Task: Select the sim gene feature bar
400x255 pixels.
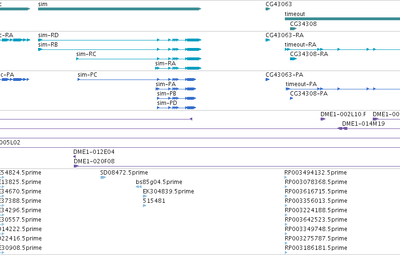Action: (120, 9)
